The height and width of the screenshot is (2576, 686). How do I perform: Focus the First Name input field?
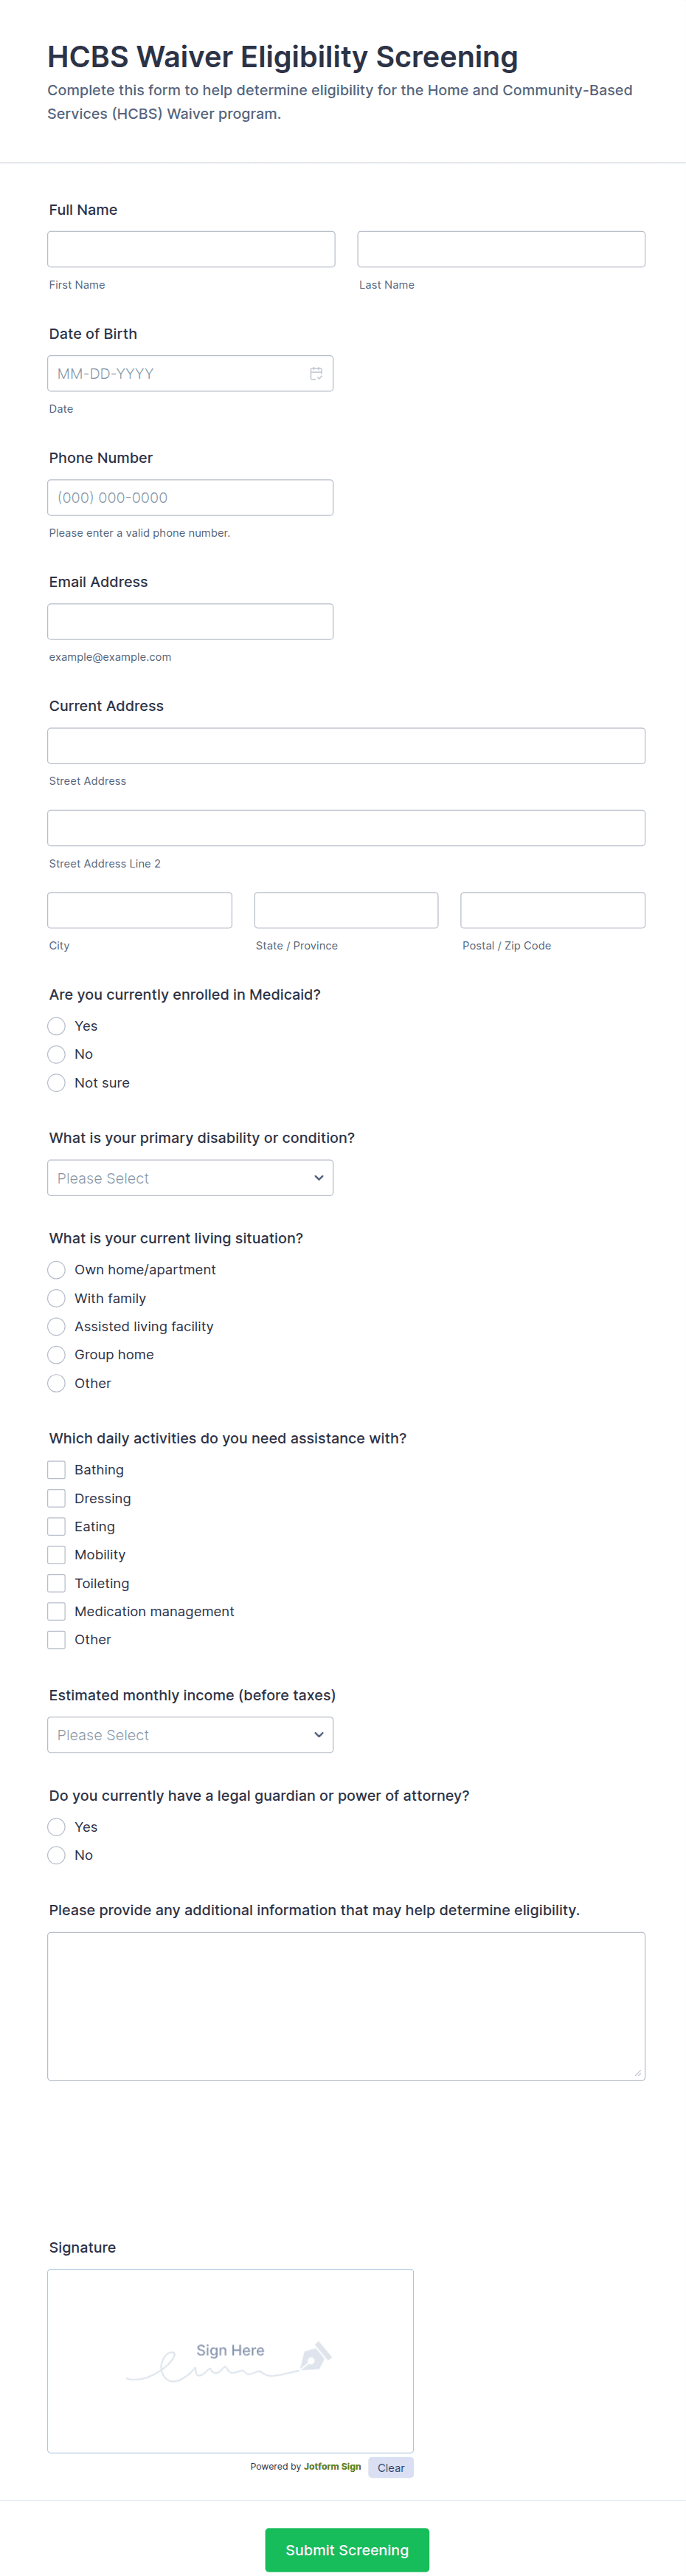[x=191, y=249]
